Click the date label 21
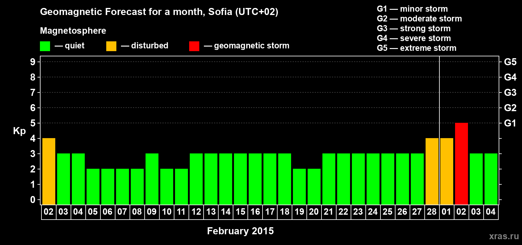This screenshot has height=245, width=522. coord(329,212)
